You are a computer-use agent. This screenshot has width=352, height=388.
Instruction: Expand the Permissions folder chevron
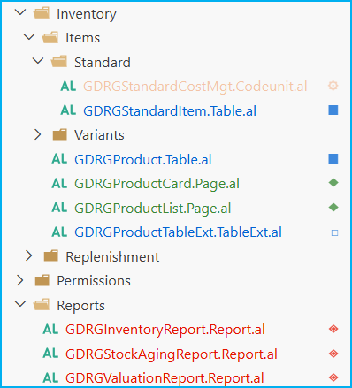pos(19,280)
